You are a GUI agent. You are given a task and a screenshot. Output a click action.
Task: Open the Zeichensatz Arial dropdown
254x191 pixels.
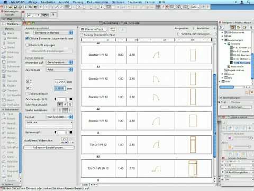pos(60,70)
